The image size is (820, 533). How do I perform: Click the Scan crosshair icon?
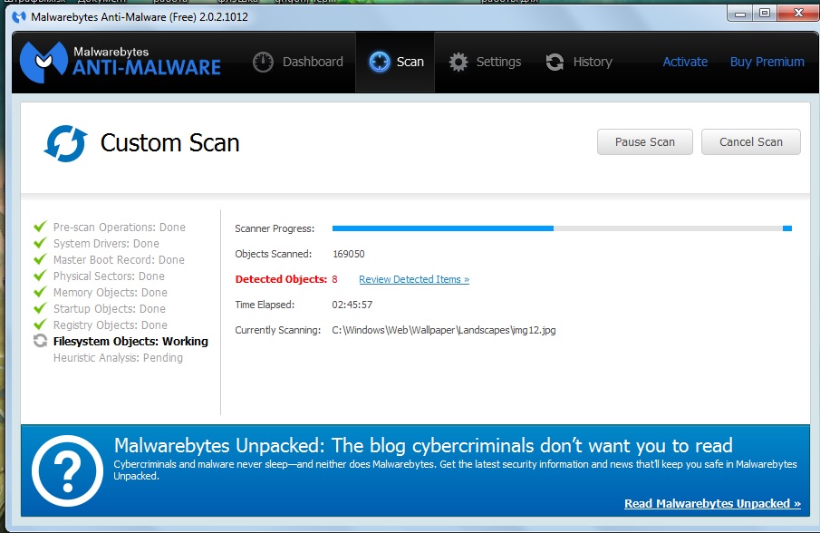pyautogui.click(x=379, y=62)
